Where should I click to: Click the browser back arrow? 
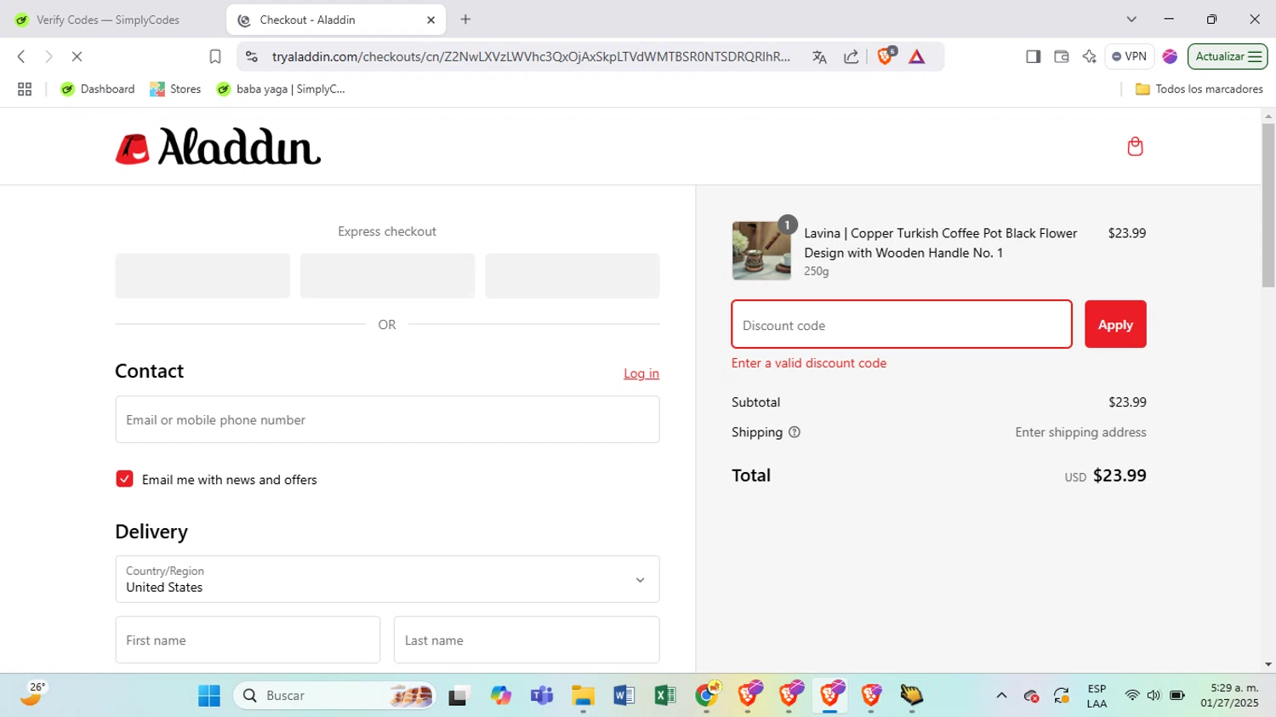[21, 56]
